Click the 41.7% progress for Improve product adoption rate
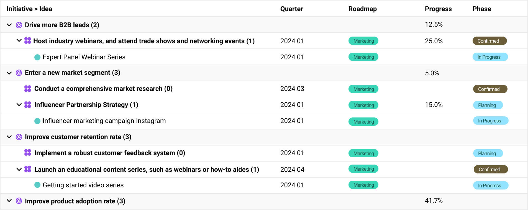 click(x=434, y=201)
